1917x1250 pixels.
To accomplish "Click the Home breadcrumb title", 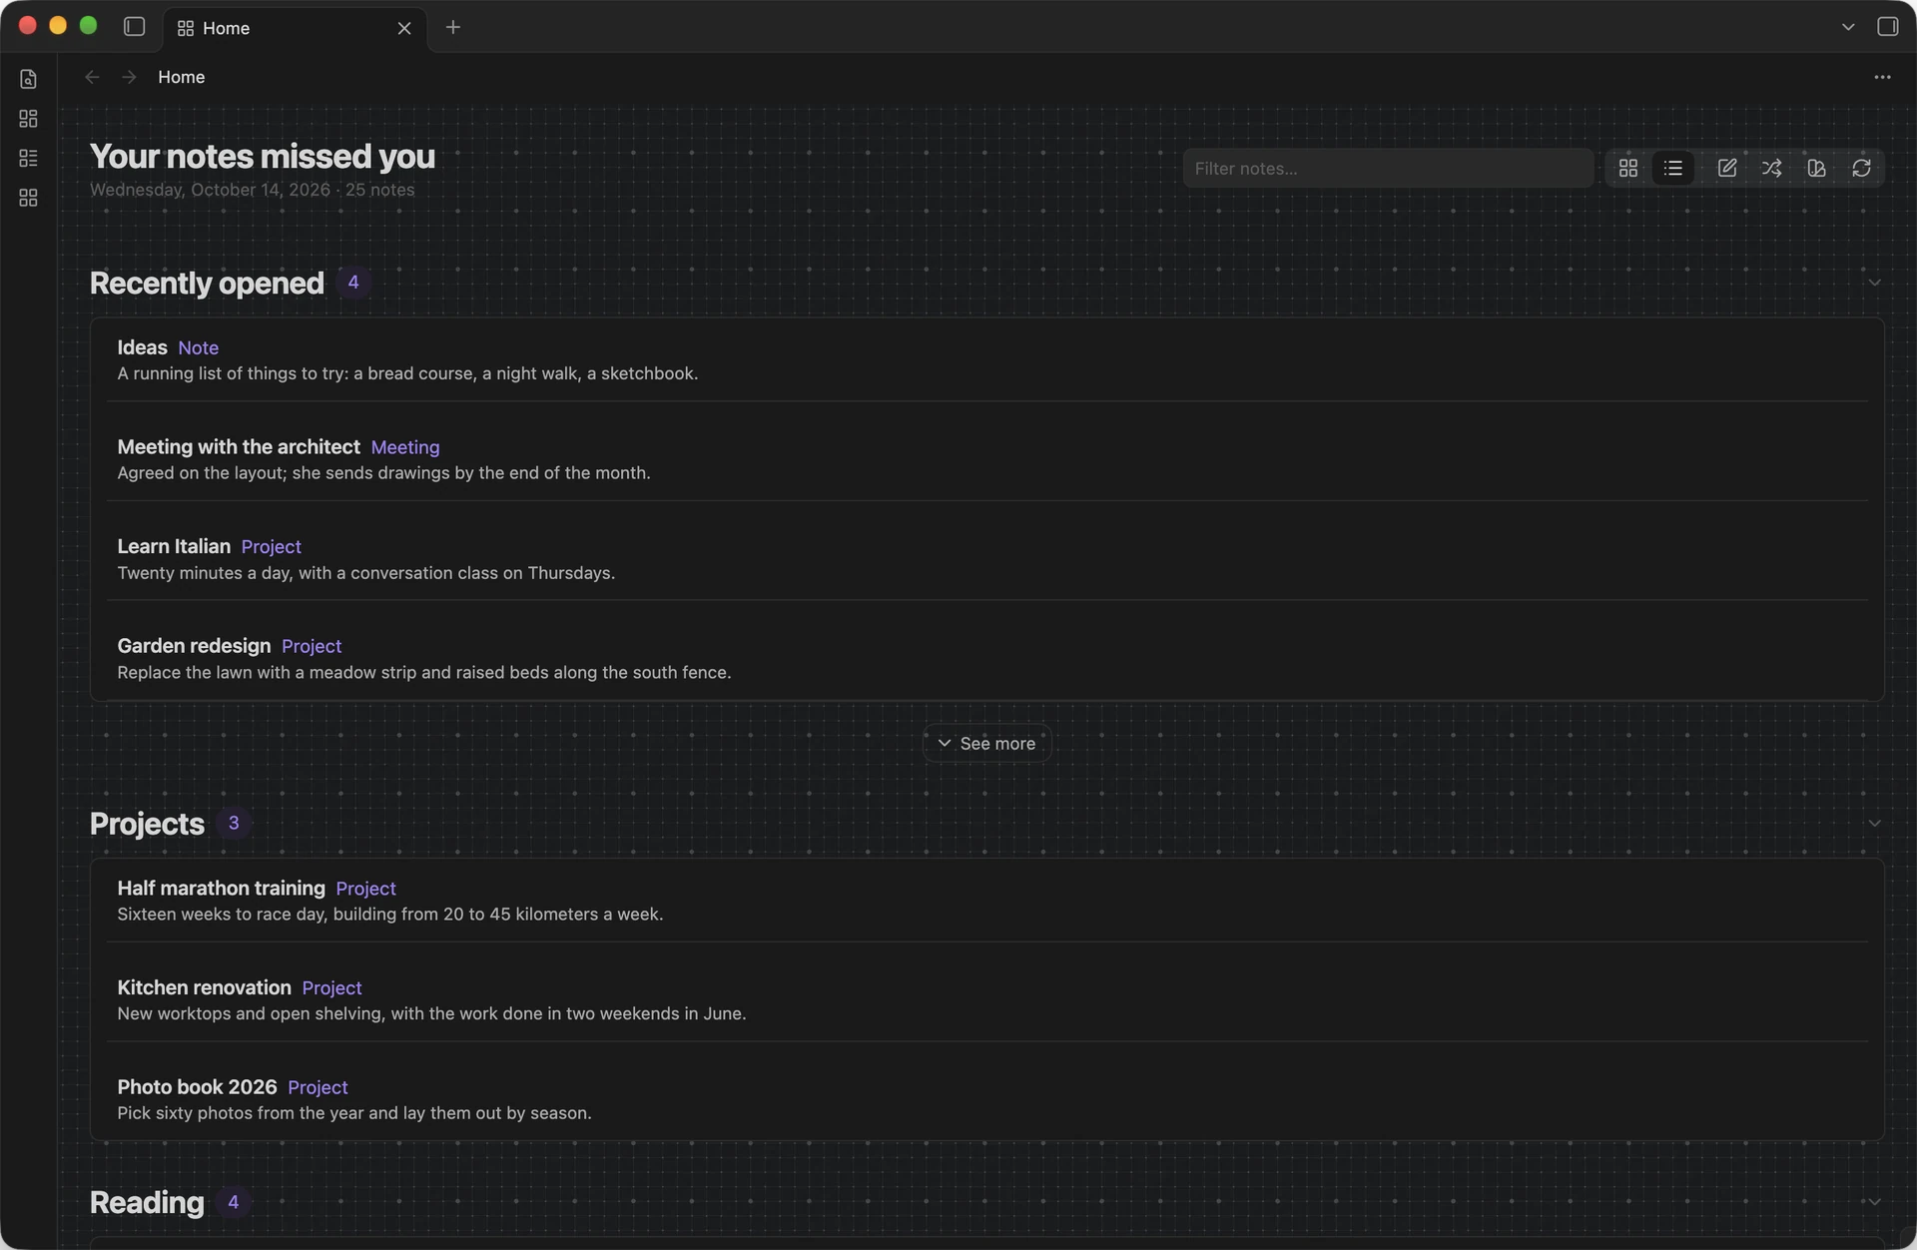I will click(182, 77).
